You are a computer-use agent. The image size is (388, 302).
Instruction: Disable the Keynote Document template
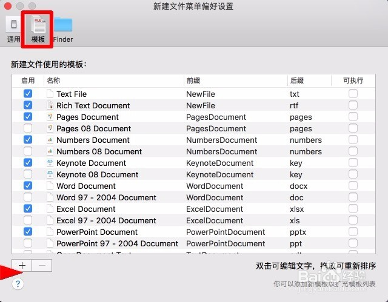[28, 162]
